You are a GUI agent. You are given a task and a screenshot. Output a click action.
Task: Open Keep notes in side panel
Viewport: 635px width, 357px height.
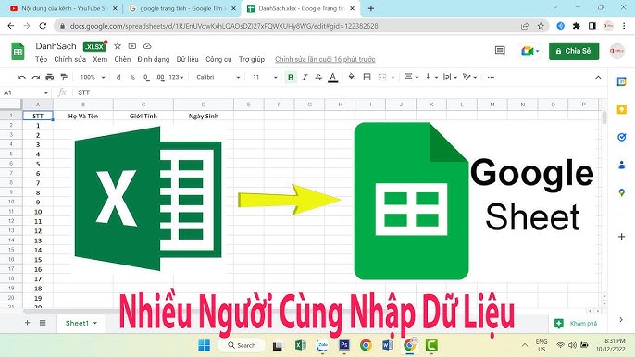(x=622, y=110)
